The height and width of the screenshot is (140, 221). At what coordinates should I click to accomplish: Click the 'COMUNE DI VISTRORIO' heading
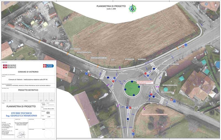28,72
